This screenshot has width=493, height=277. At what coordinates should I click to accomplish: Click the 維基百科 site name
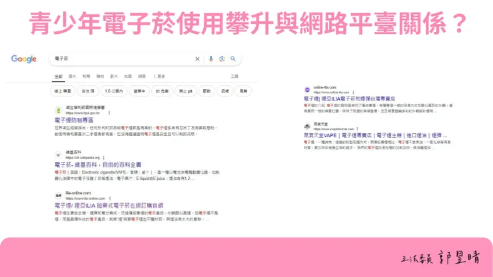pyautogui.click(x=73, y=152)
